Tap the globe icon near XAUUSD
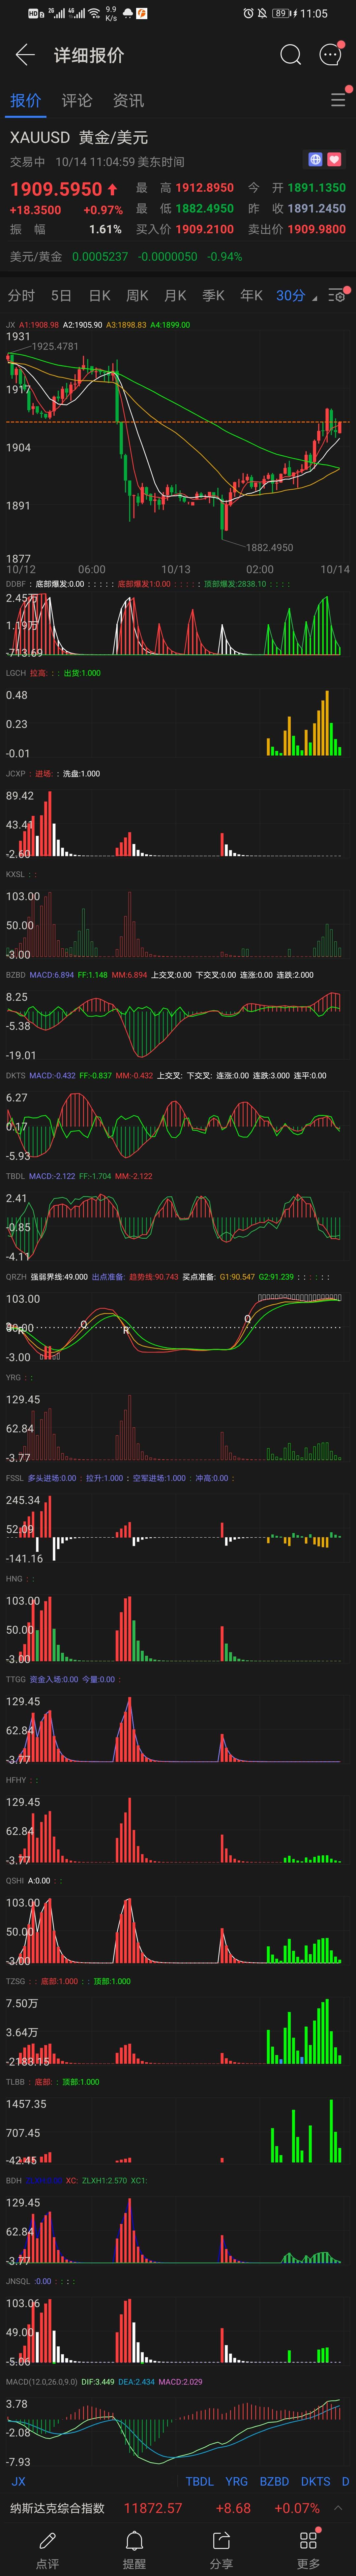The width and height of the screenshot is (356, 2576). [315, 159]
